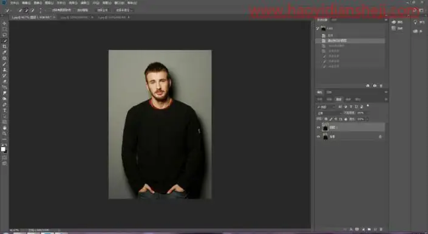Click the trash icon in History panel
428x234 pixels.
(x=381, y=86)
